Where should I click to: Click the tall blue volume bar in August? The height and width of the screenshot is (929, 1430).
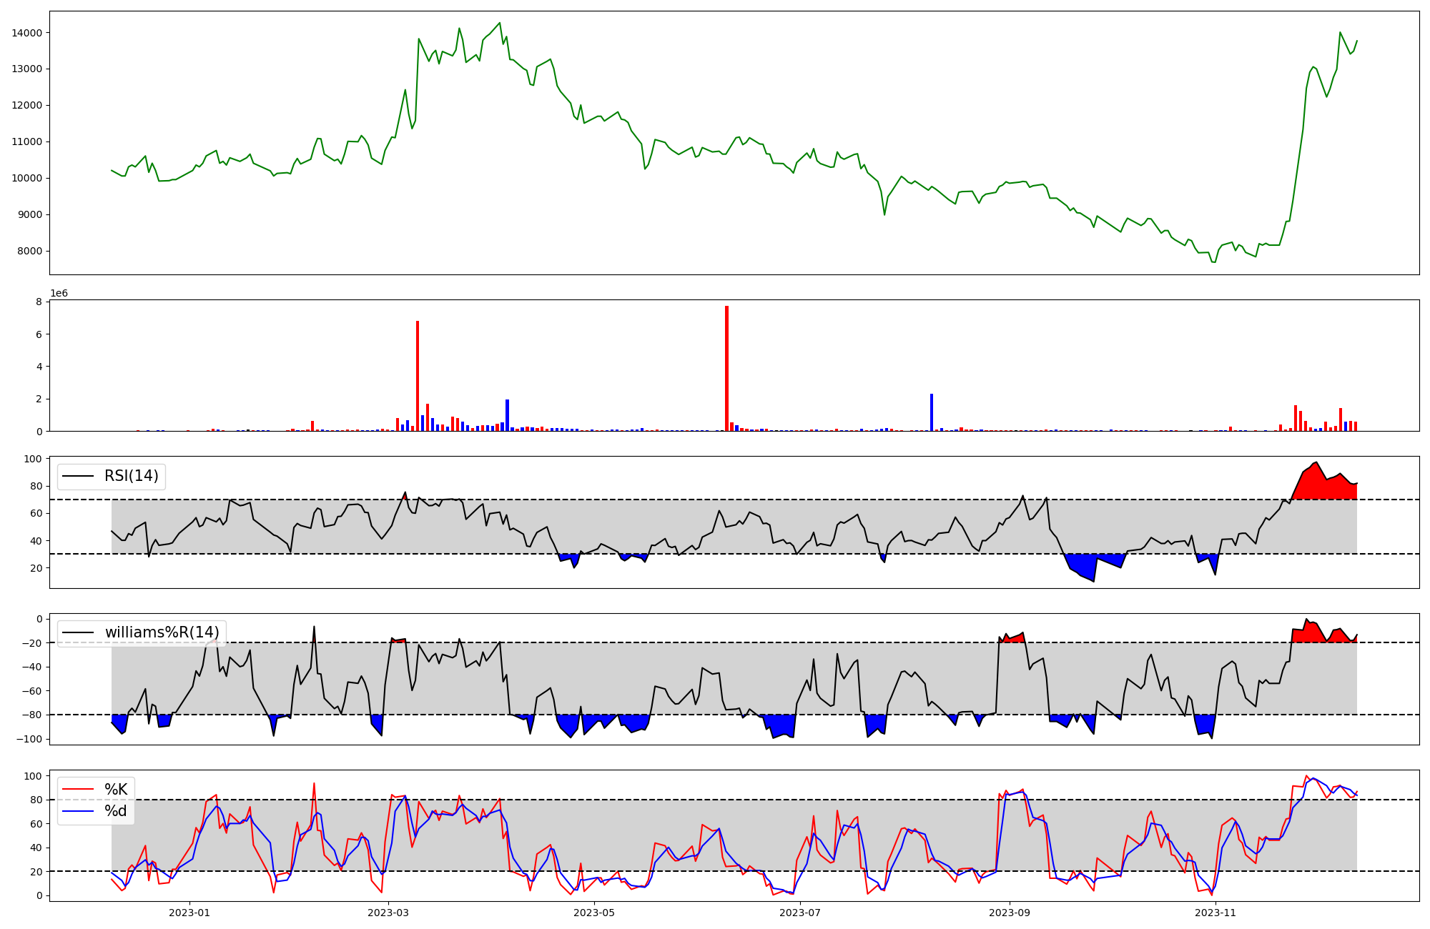coord(931,412)
